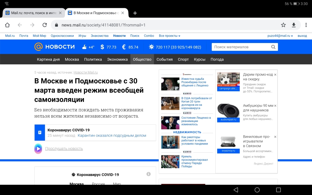Screen dimensions: 312x195
Task: Open Chrome's three-dot menu
Action: (306, 25)
